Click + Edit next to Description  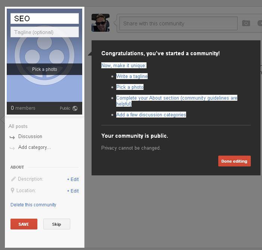coord(73,179)
